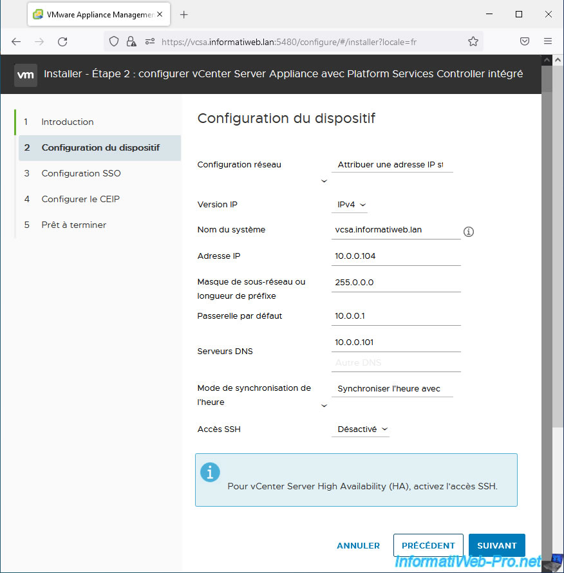Click the Adresse IP field
This screenshot has width=564, height=573.
[x=396, y=256]
